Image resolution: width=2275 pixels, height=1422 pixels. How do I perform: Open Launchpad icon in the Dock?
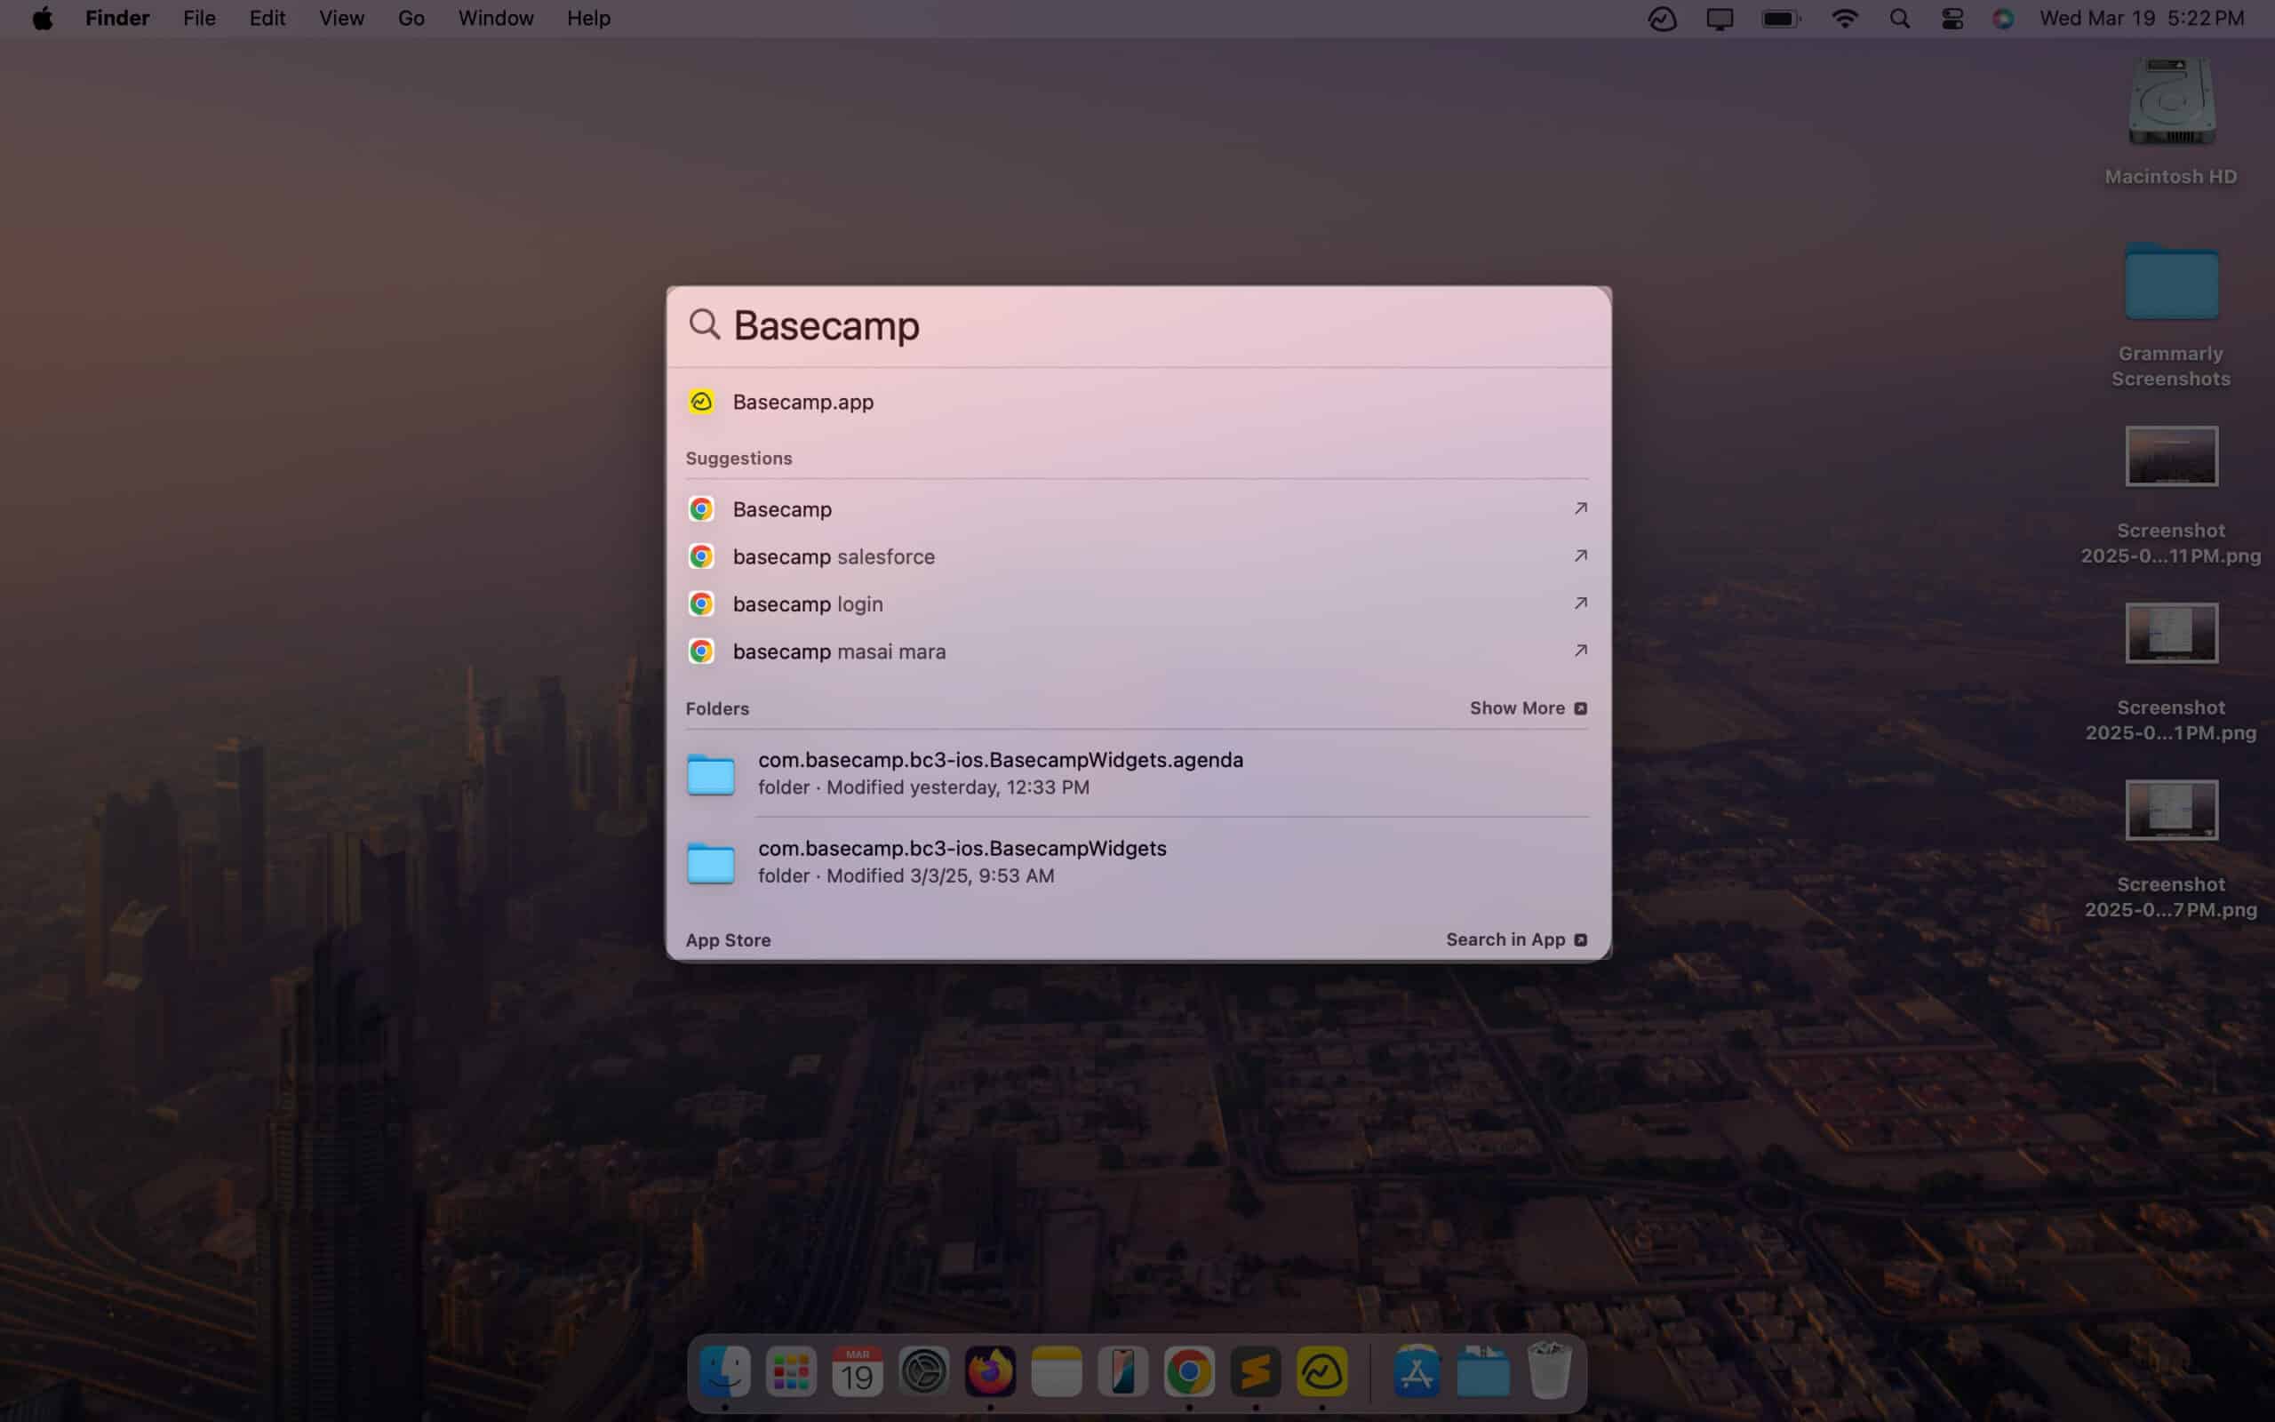(x=791, y=1371)
